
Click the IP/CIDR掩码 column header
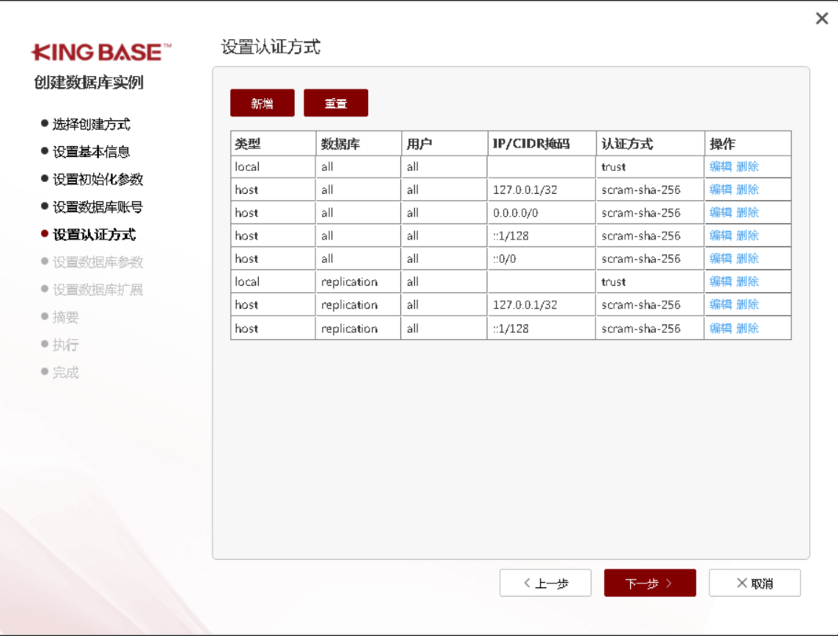542,144
